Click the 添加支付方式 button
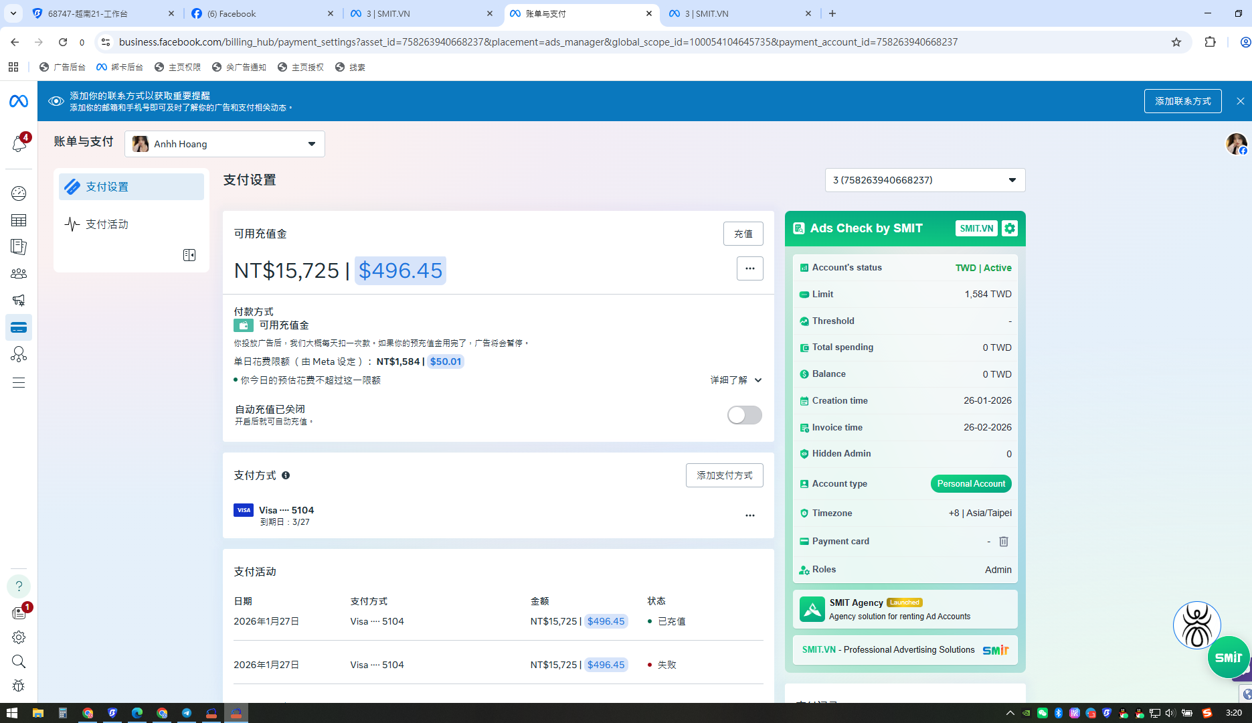Image resolution: width=1252 pixels, height=723 pixels. point(724,475)
